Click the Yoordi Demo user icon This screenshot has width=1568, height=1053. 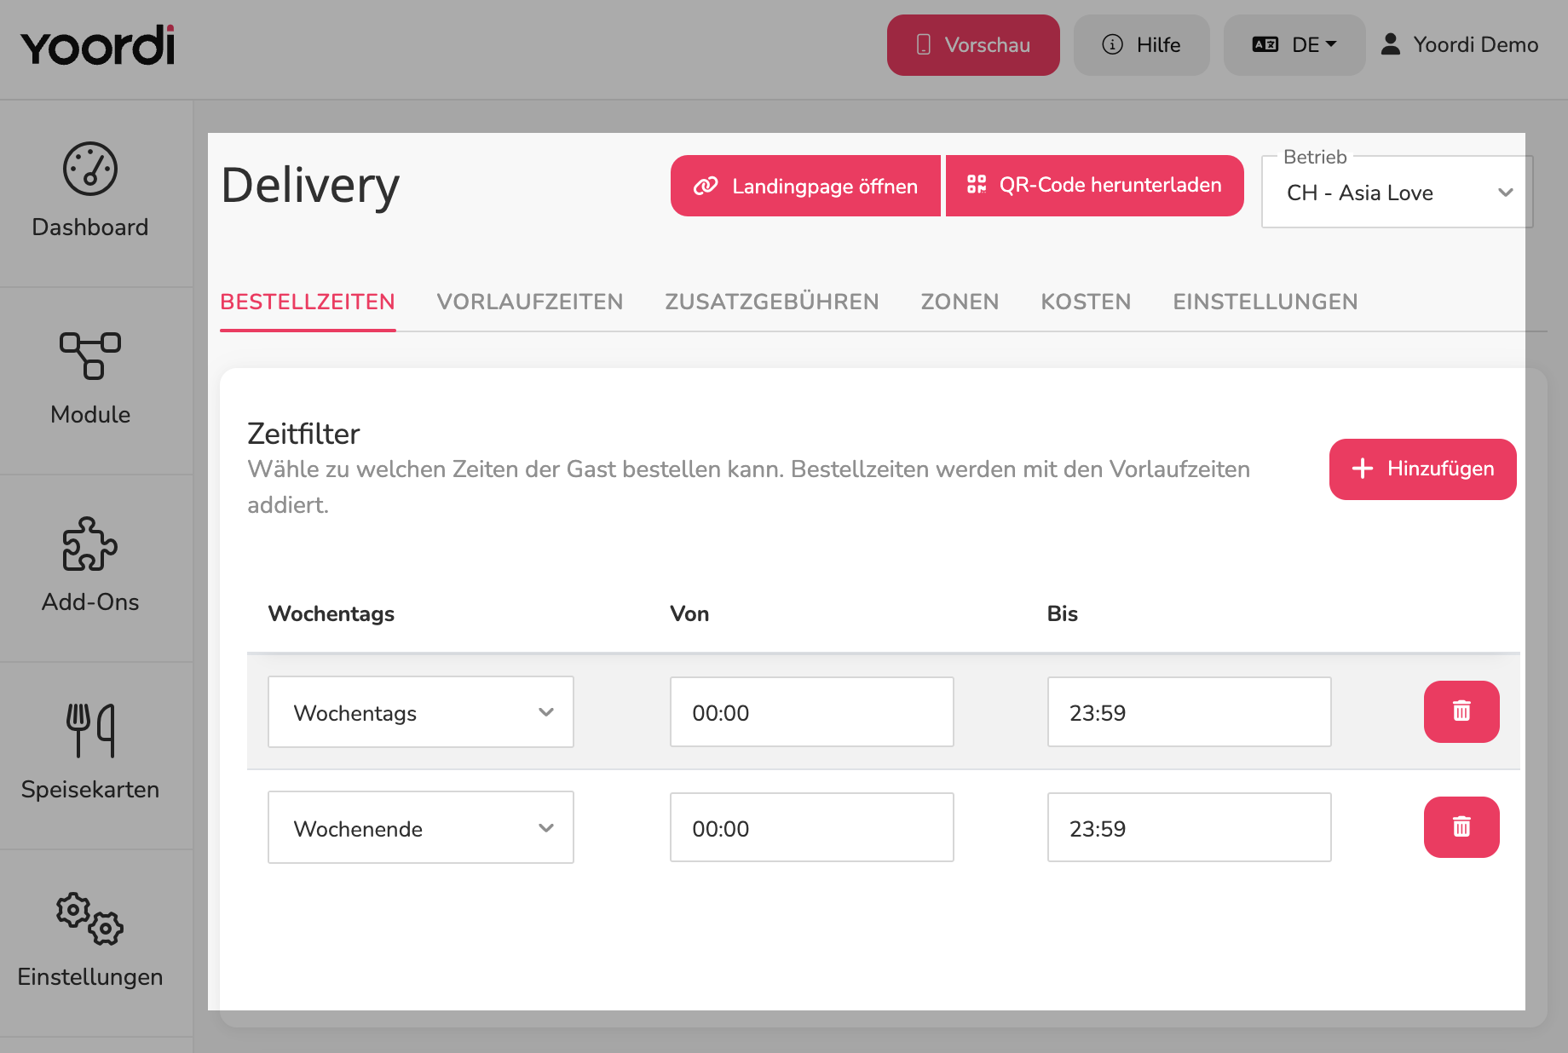tap(1390, 44)
